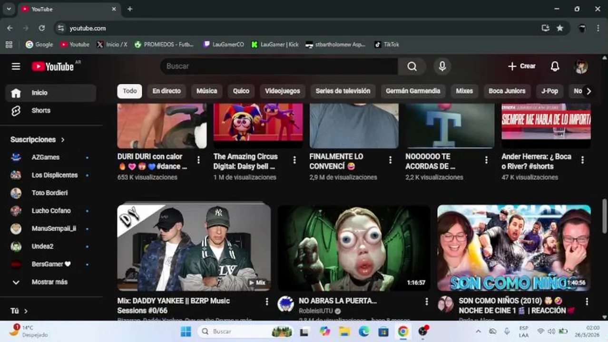Select the Todo filter chip
Viewport: 608px width, 342px height.
point(129,91)
